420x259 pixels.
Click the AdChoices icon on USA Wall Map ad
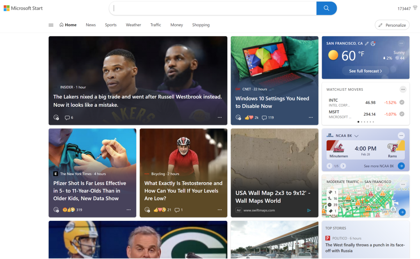pos(309,211)
